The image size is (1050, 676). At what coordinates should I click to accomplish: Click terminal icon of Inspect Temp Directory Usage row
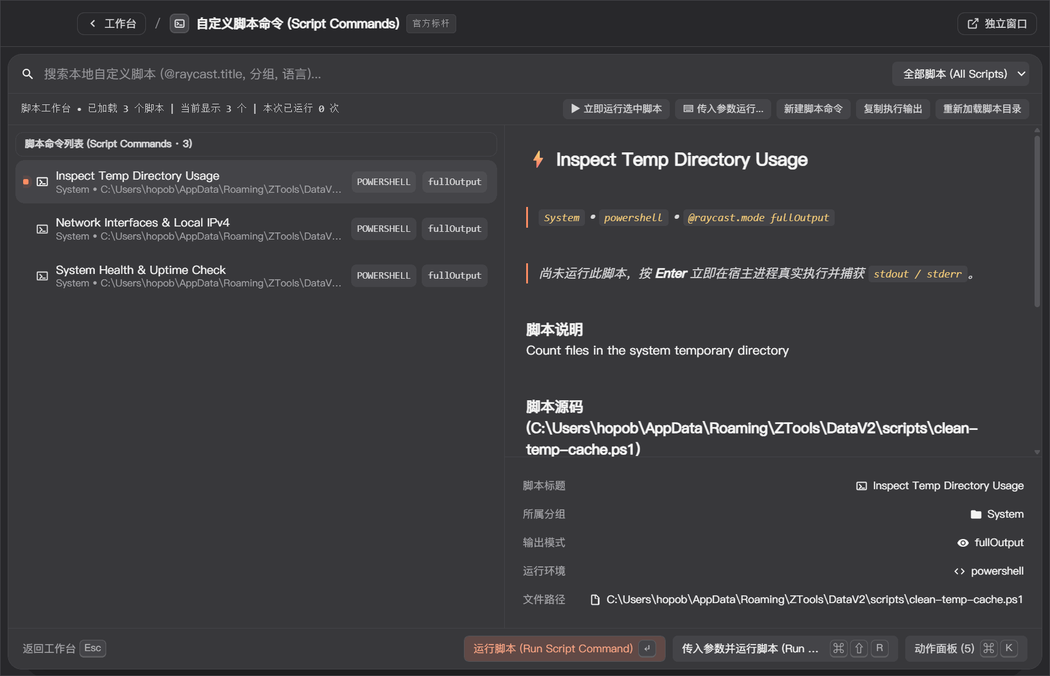click(42, 182)
